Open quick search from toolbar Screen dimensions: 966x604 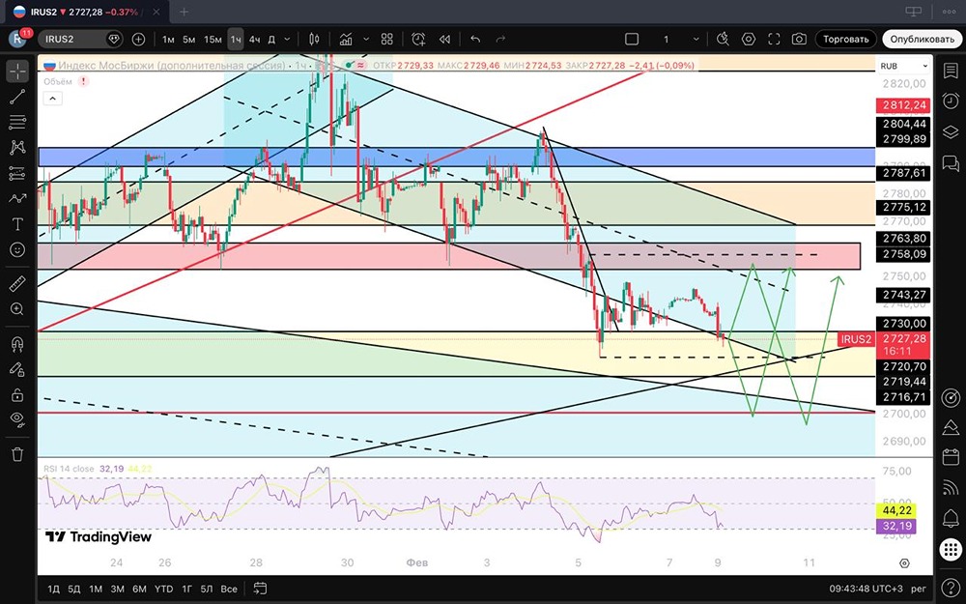tap(723, 39)
